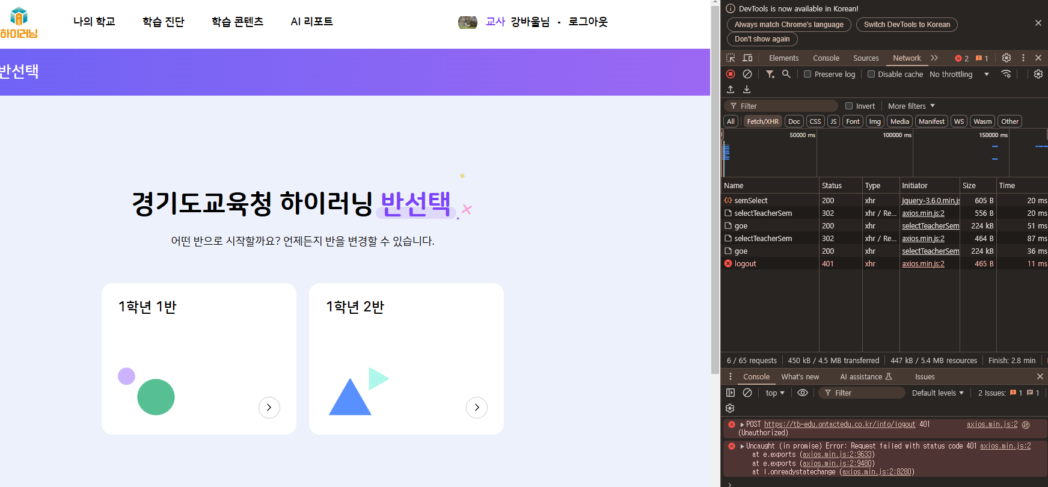The width and height of the screenshot is (1048, 487).
Task: Click the 로그아웃 link
Action: [588, 22]
